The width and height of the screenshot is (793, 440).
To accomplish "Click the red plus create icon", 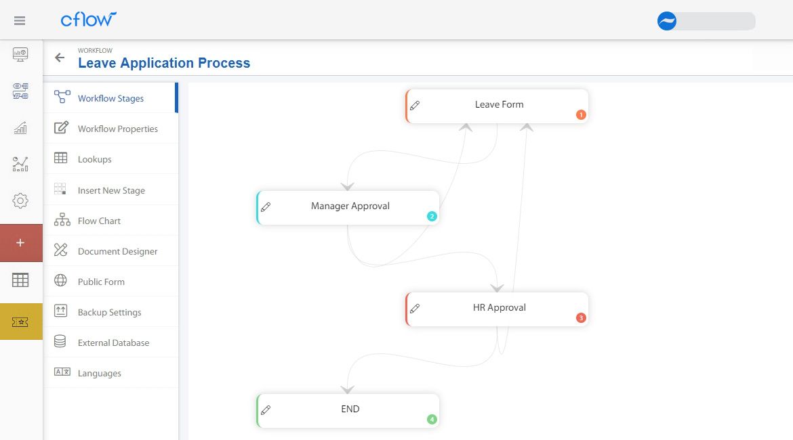I will coord(20,242).
